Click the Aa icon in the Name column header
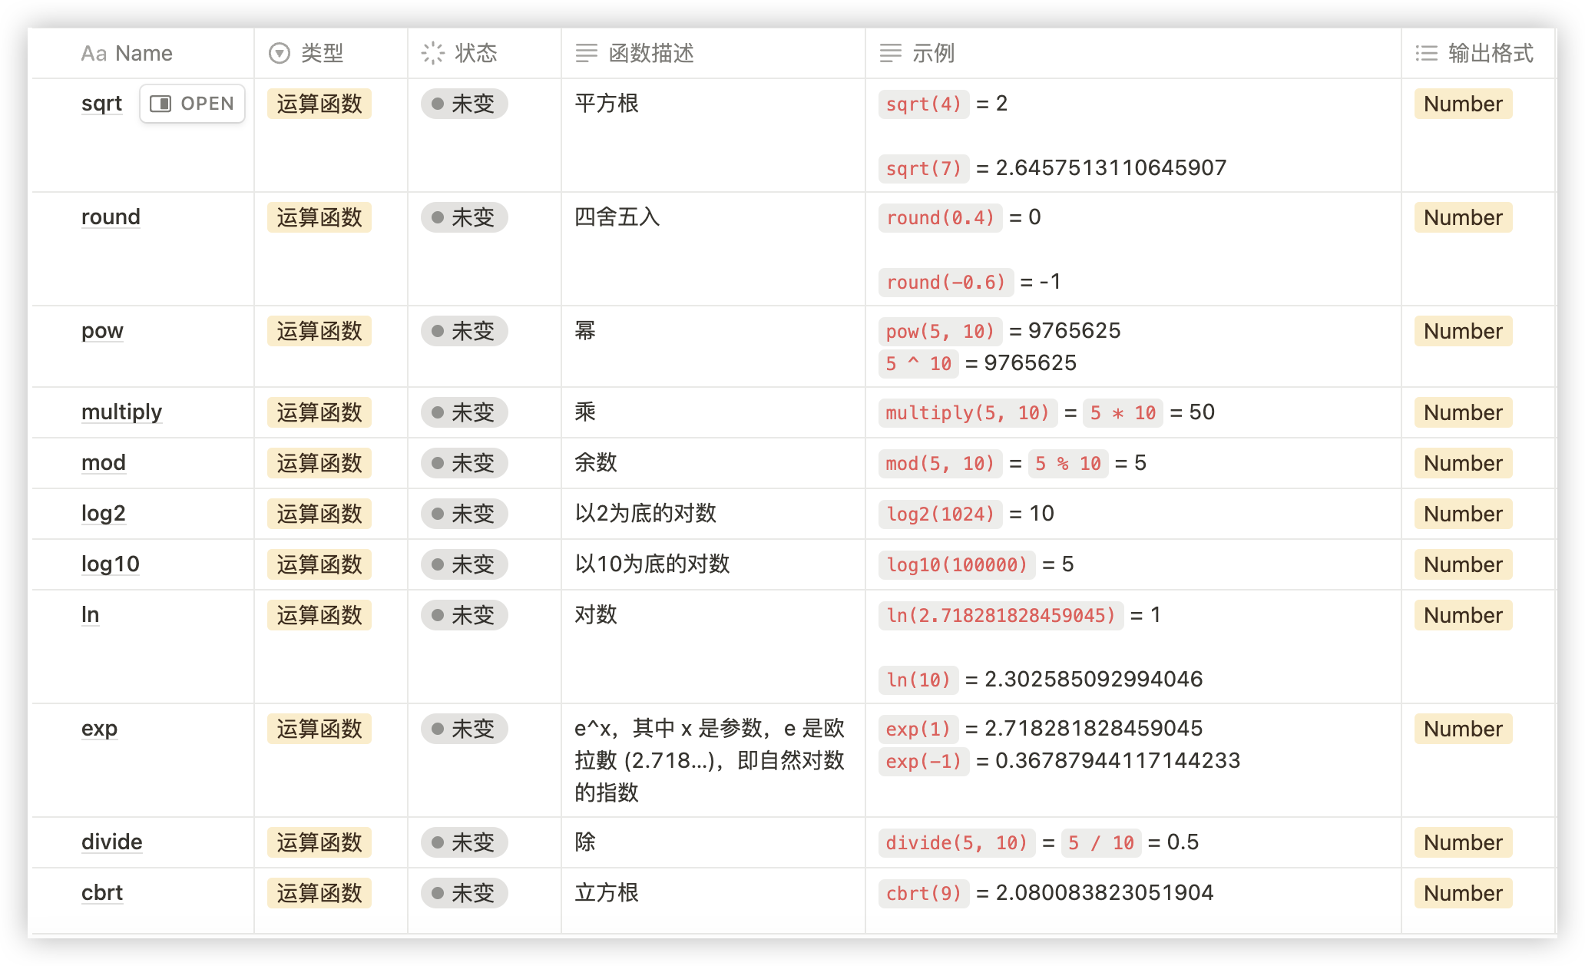 pyautogui.click(x=94, y=53)
